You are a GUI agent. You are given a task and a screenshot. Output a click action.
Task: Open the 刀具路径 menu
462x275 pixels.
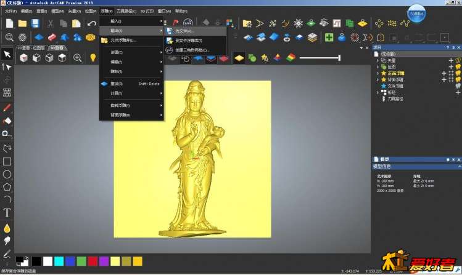click(126, 11)
